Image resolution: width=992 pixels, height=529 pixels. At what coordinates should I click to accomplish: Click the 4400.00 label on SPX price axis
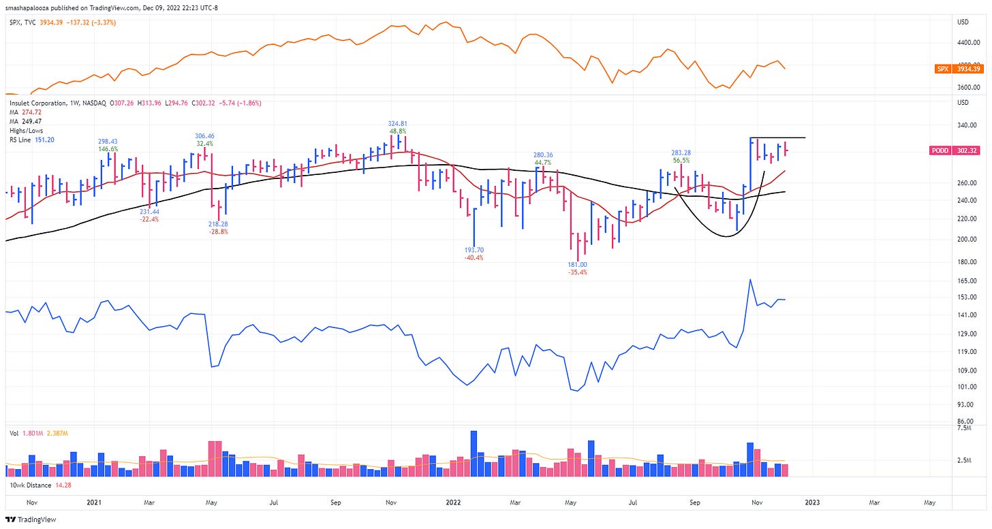(x=967, y=42)
